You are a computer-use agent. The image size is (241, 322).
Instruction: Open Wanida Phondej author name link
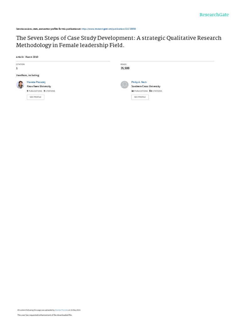click(35, 82)
